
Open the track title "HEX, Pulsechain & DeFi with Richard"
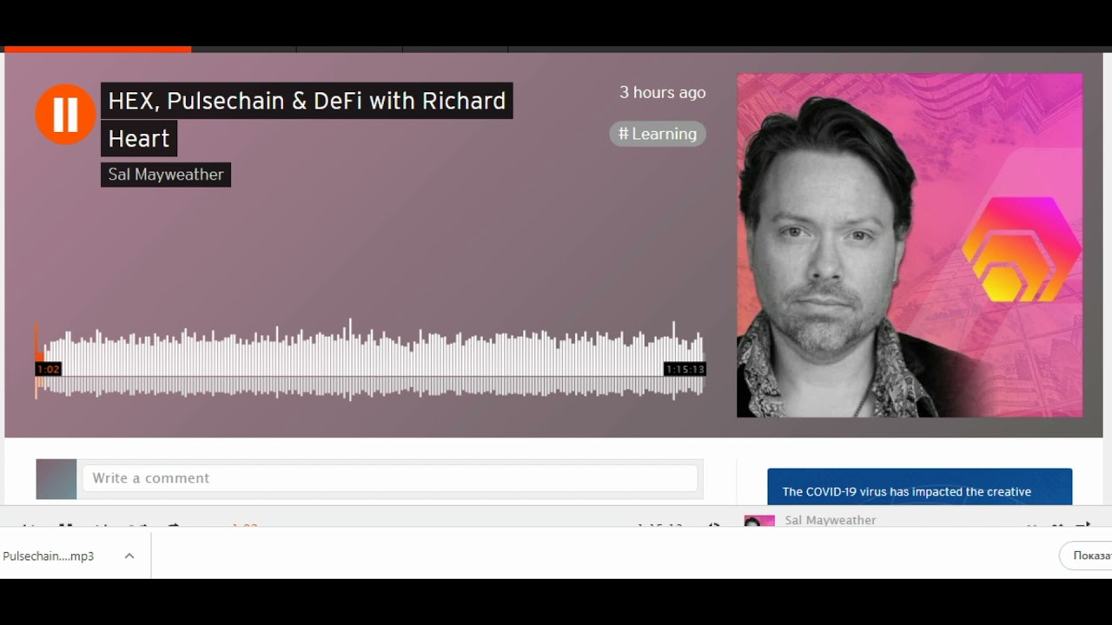click(307, 101)
